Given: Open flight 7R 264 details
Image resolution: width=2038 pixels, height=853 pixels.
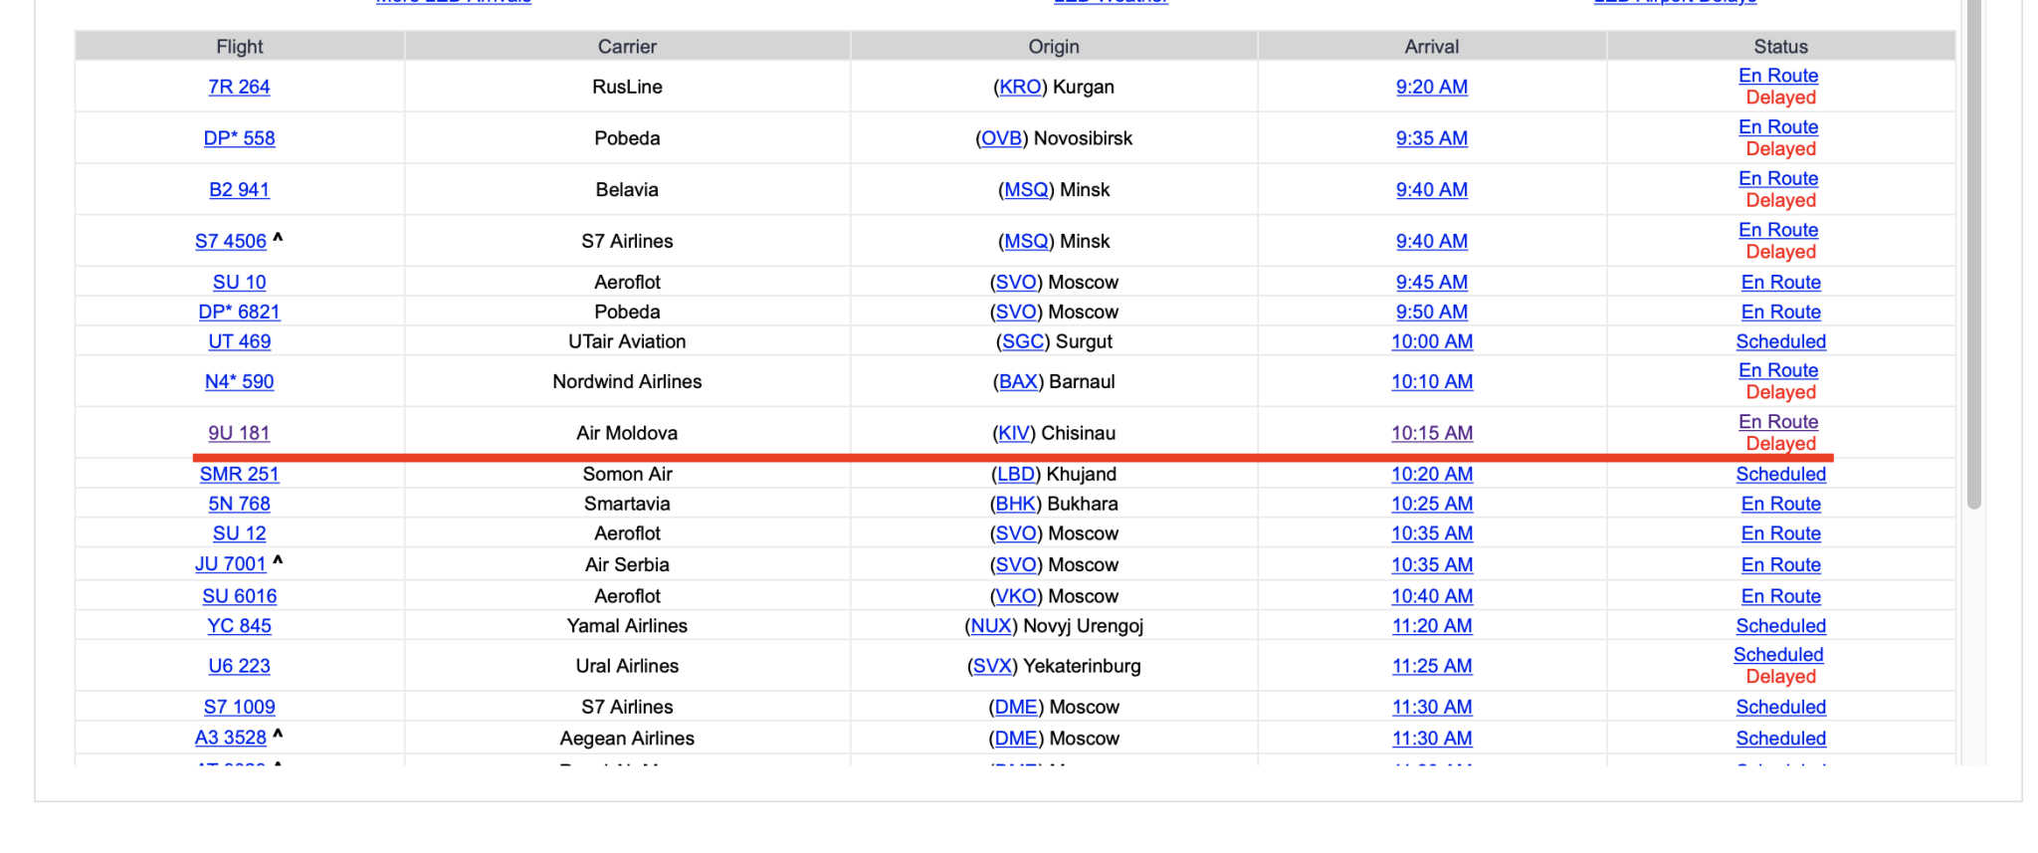Looking at the screenshot, I should coord(239,87).
